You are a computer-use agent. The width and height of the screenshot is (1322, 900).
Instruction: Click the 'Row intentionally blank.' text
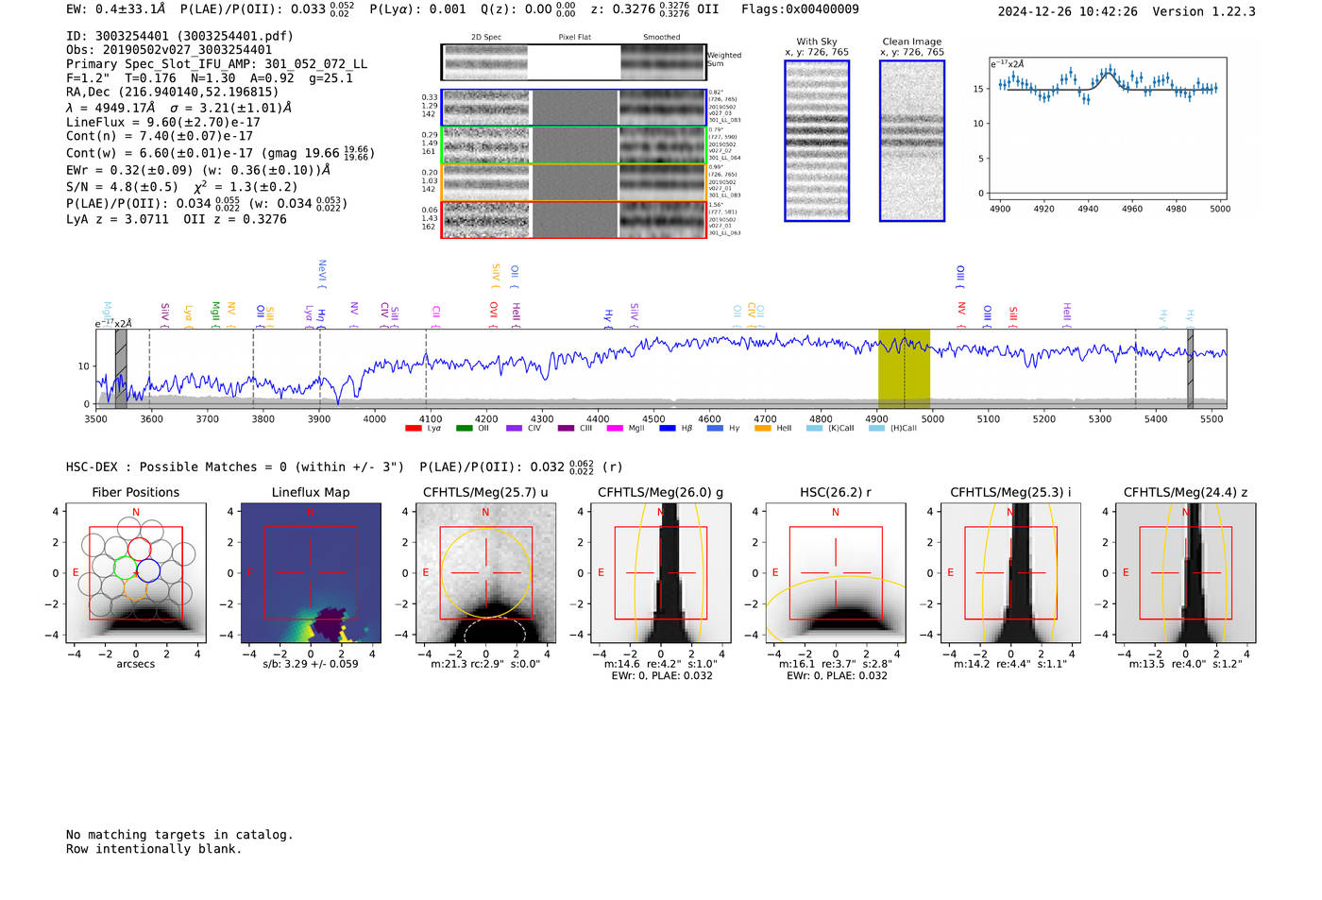154,849
